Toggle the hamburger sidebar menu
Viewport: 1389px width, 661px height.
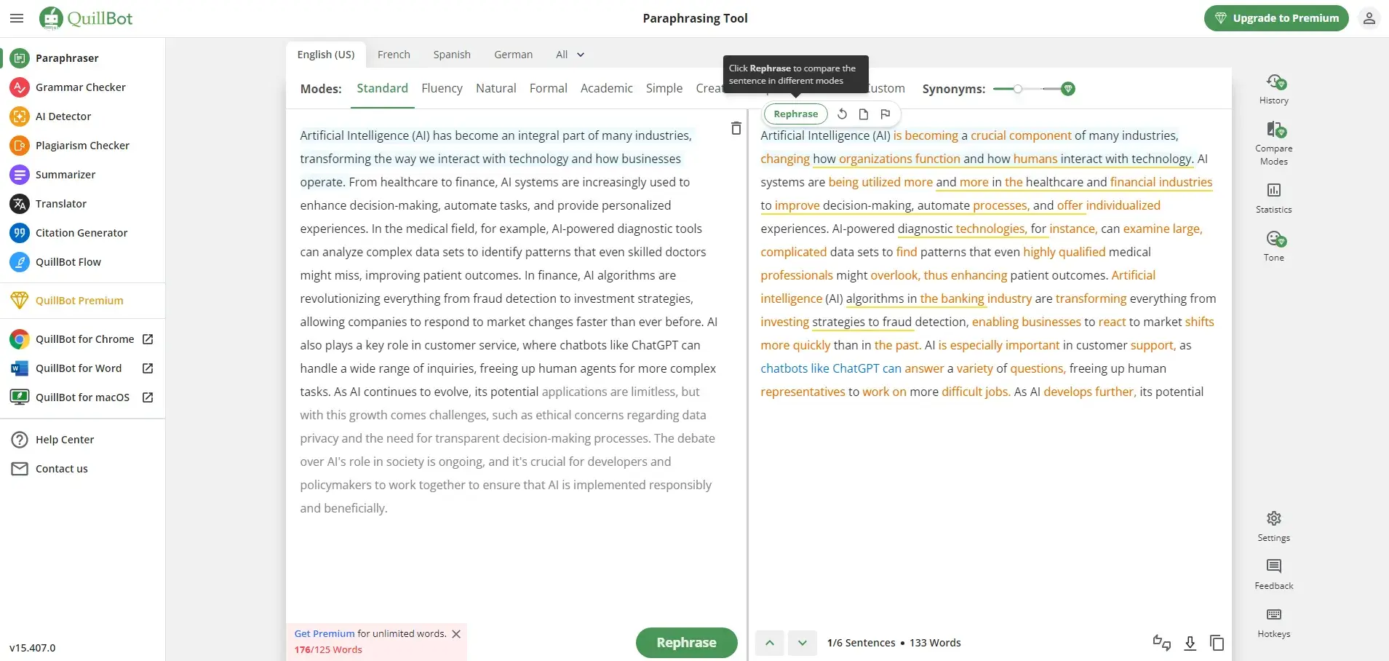[x=17, y=18]
